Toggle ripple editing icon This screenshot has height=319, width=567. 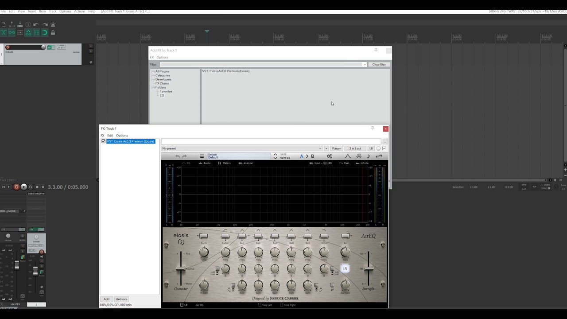20,32
